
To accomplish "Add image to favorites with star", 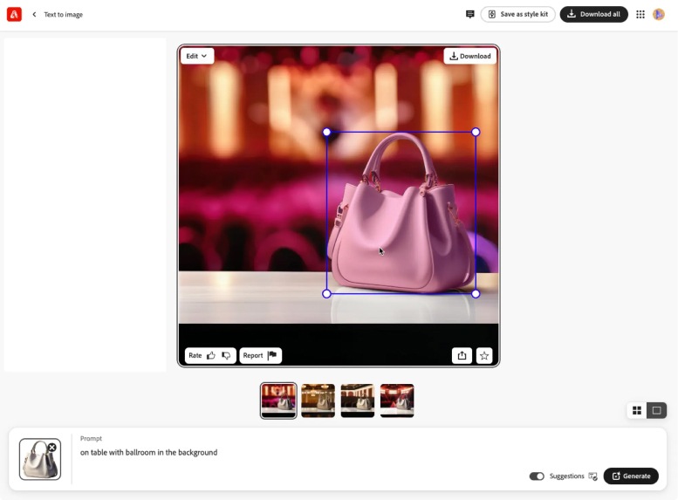I will click(x=484, y=355).
